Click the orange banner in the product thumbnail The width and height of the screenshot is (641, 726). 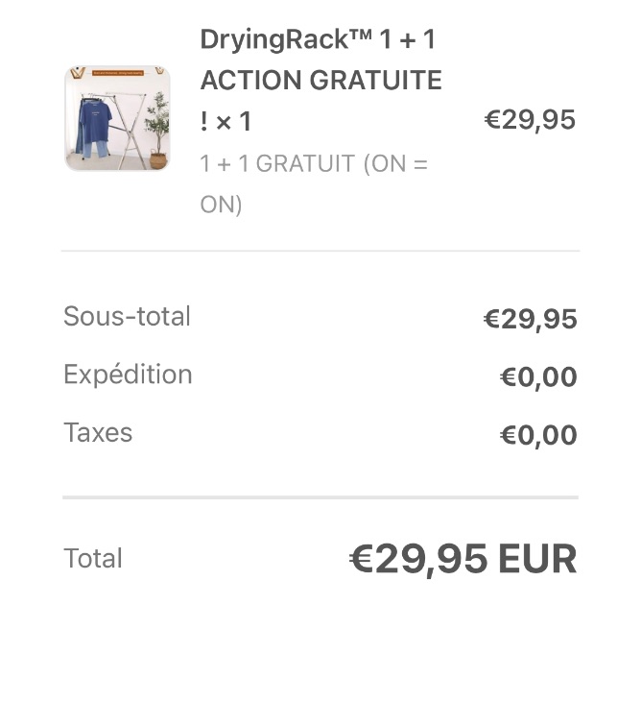[x=118, y=73]
